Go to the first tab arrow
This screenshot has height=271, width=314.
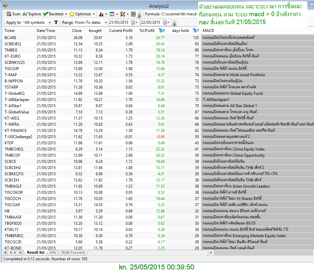(x=5, y=252)
